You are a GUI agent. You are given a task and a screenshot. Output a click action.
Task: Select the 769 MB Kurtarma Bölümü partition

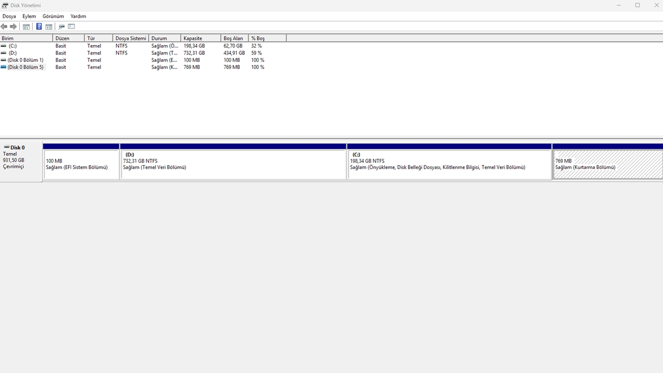pos(607,165)
